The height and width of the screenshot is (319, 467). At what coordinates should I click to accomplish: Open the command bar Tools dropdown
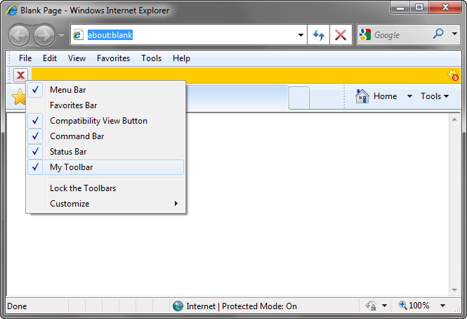click(x=435, y=96)
